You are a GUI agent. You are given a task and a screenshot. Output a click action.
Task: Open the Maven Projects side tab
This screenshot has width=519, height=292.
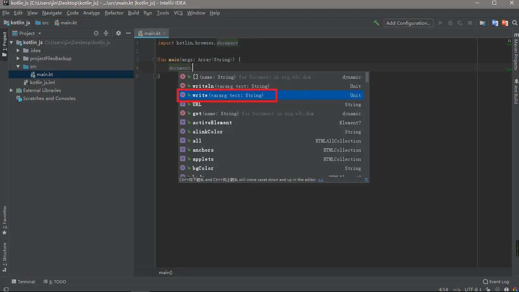coord(516,52)
